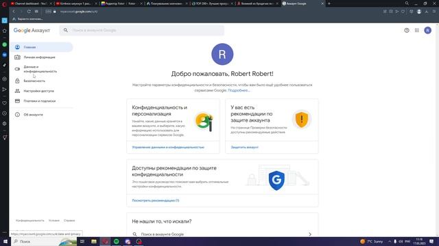The width and height of the screenshot is (439, 246).
Task: Open the Главная item in the sidebar
Action: coord(41,47)
